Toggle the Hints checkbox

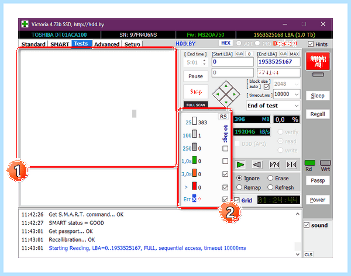coord(311,44)
